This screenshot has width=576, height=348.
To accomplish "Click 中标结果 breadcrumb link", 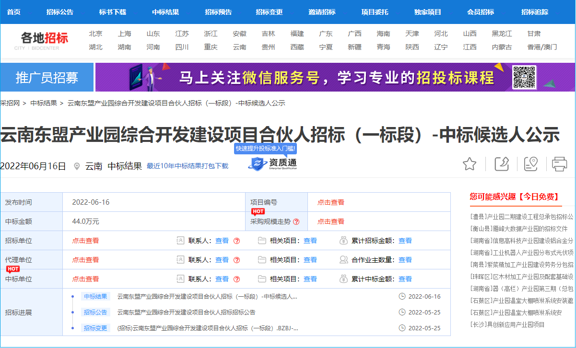I will [x=44, y=103].
